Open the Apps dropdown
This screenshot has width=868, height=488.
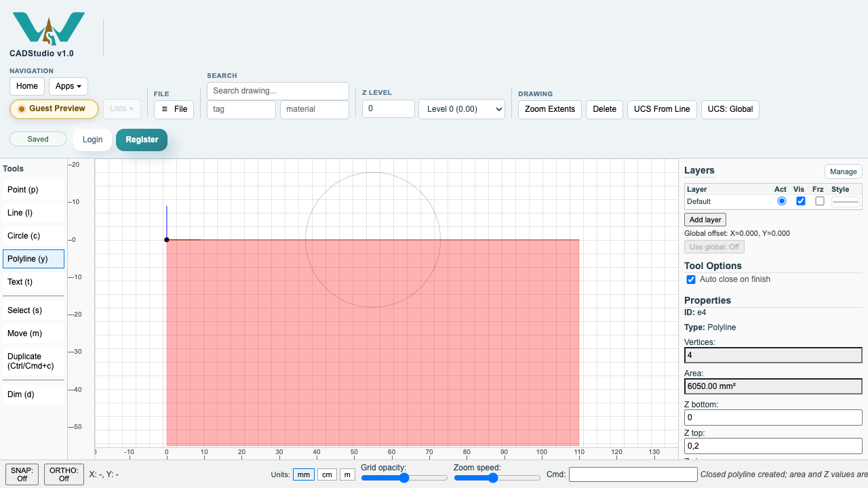(68, 86)
